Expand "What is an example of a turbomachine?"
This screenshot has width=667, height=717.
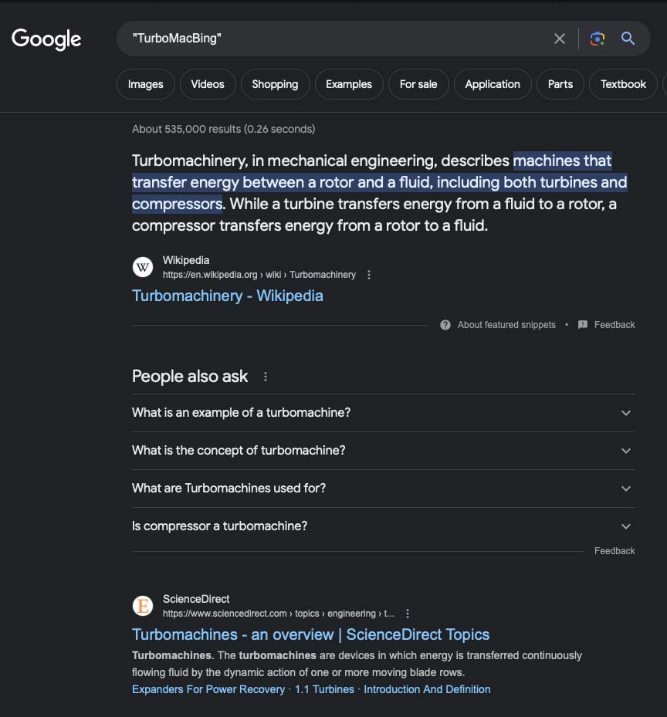[626, 413]
